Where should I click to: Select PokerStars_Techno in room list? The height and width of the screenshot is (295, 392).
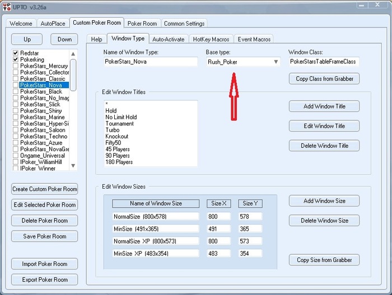(x=44, y=136)
